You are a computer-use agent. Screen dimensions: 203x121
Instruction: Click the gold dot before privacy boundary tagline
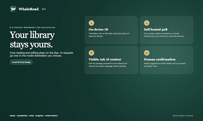pyautogui.click(x=10, y=27)
